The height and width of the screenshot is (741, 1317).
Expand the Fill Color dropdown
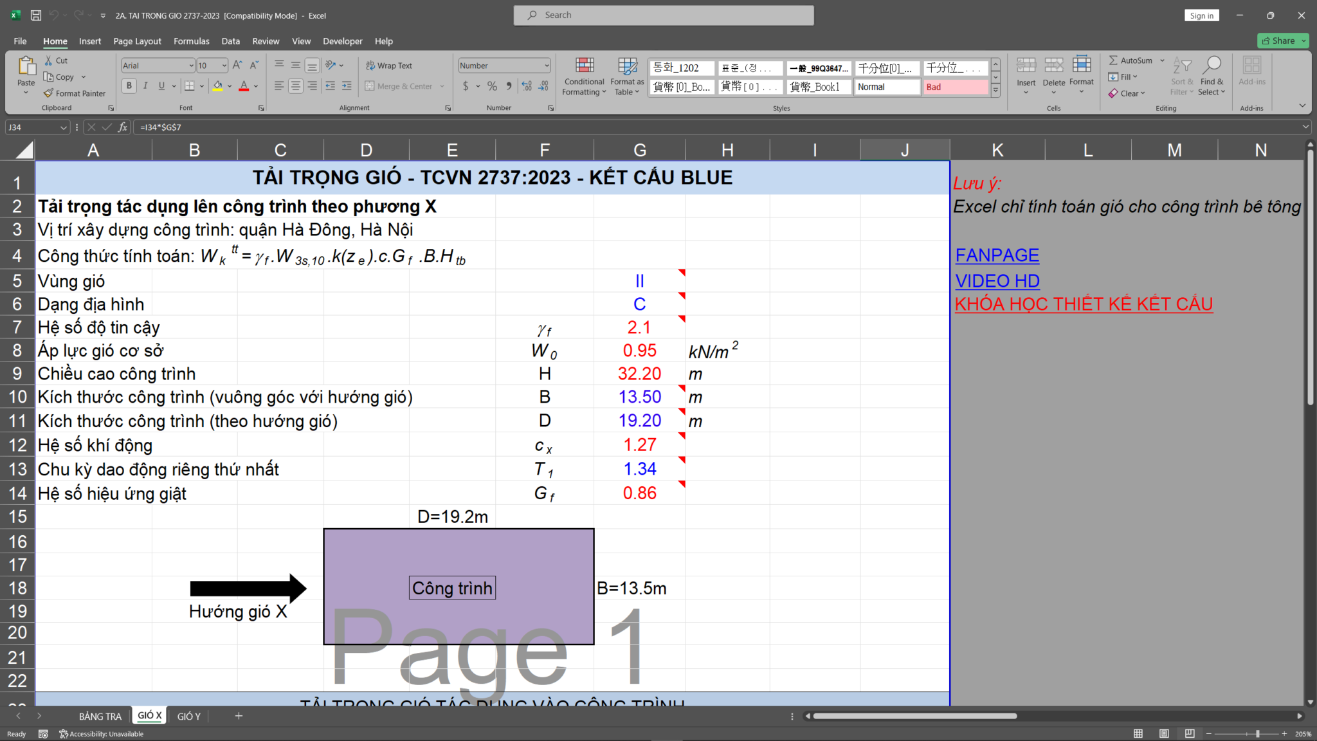click(x=228, y=86)
